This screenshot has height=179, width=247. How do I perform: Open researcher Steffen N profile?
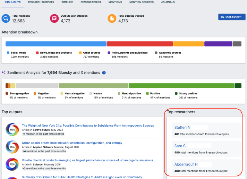[x=183, y=127]
